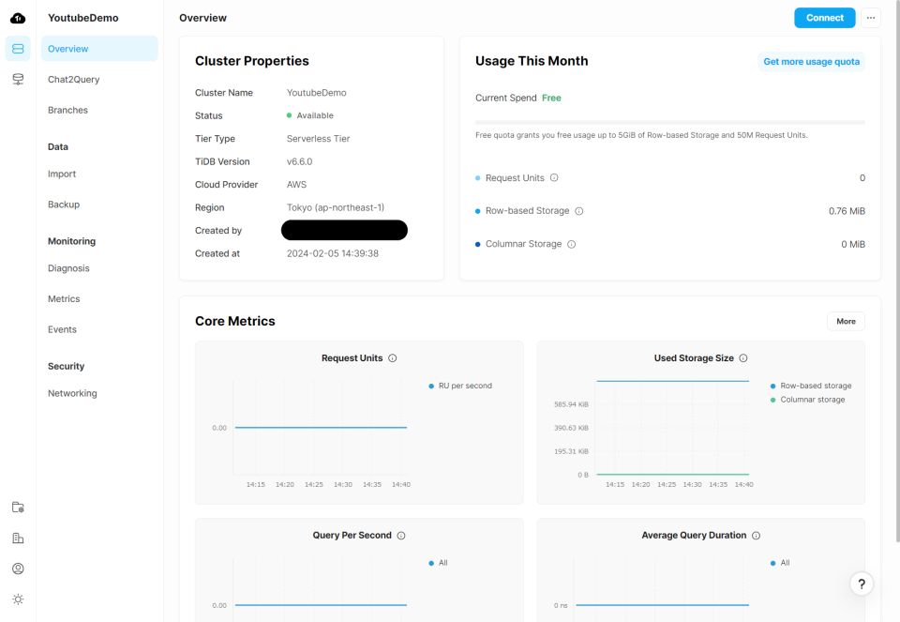Click info icon beside Row-based Storage
900x622 pixels.
(x=579, y=211)
